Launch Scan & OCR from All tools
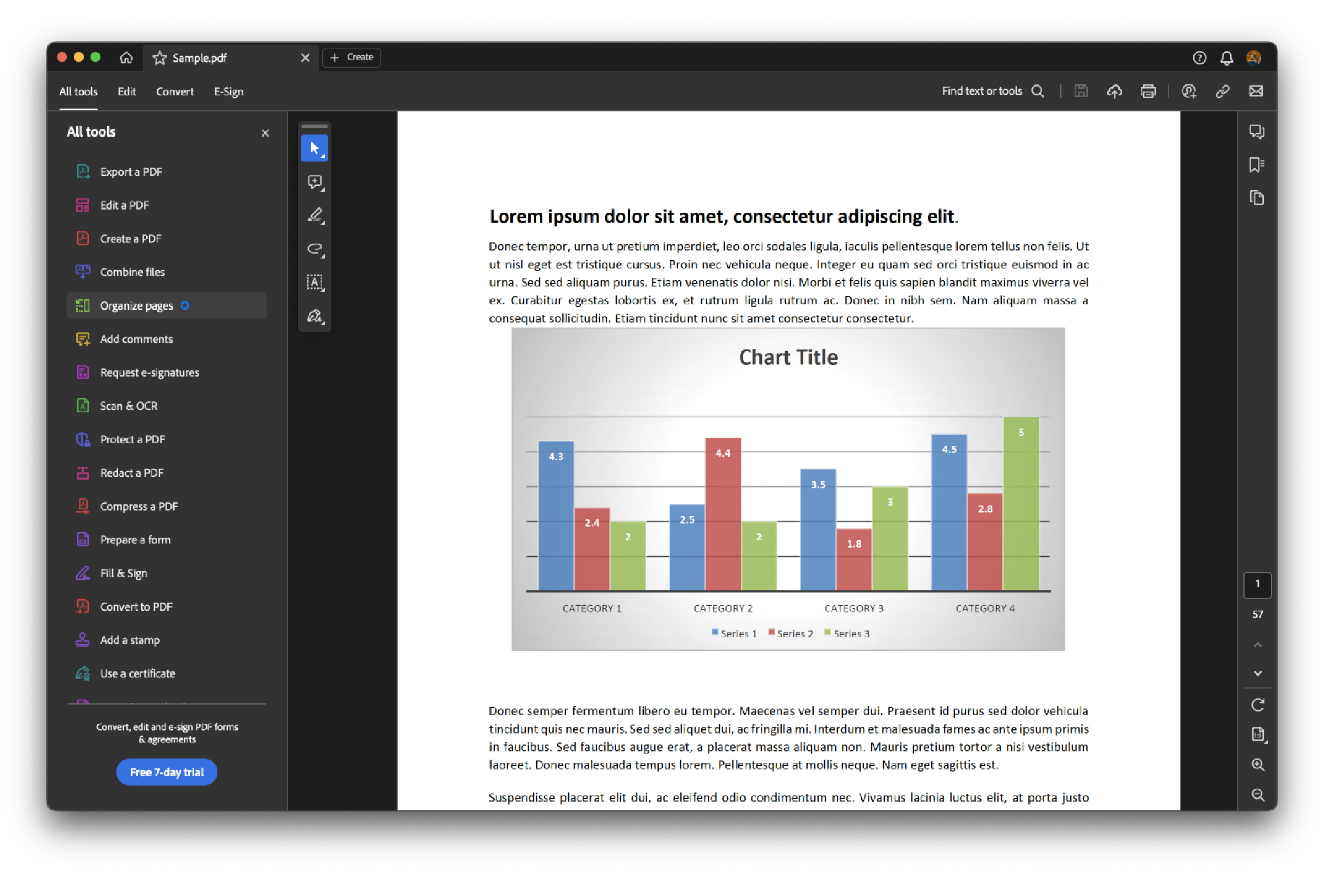 (129, 406)
